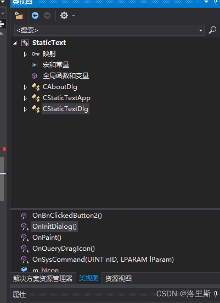The width and height of the screenshot is (220, 303).
Task: Open the 类视图 window options dropdown arrow
Action: (x=206, y=2)
